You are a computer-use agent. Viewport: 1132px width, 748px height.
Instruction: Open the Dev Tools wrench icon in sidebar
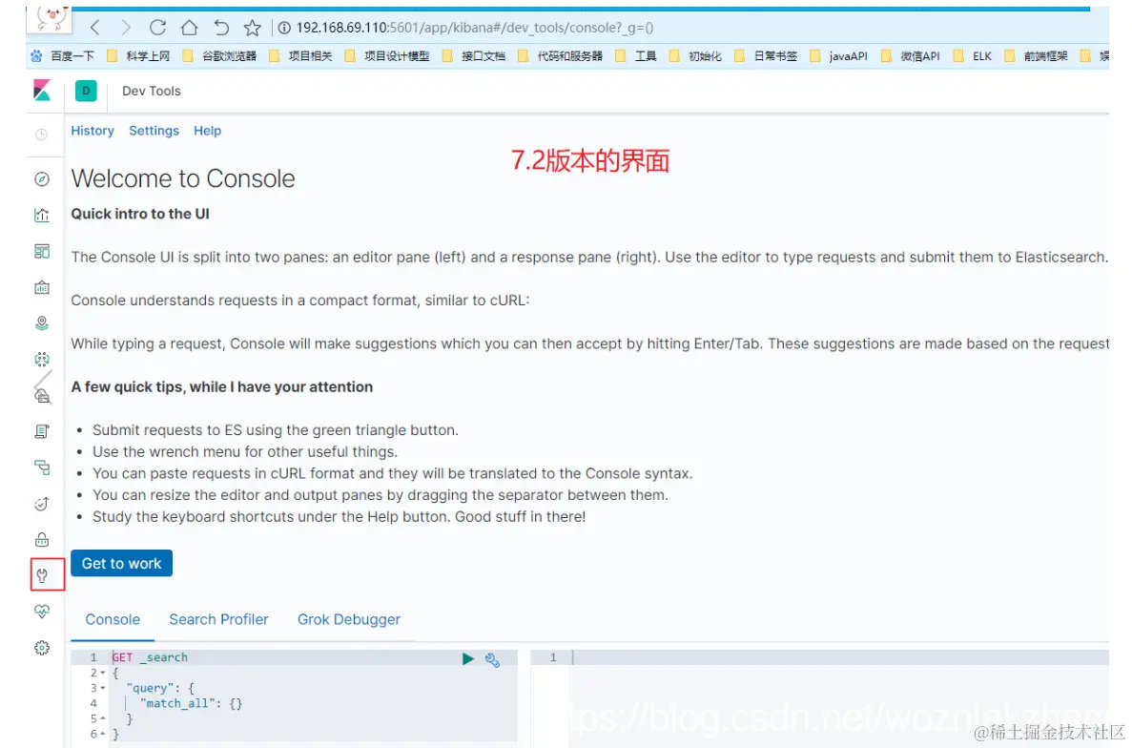42,575
